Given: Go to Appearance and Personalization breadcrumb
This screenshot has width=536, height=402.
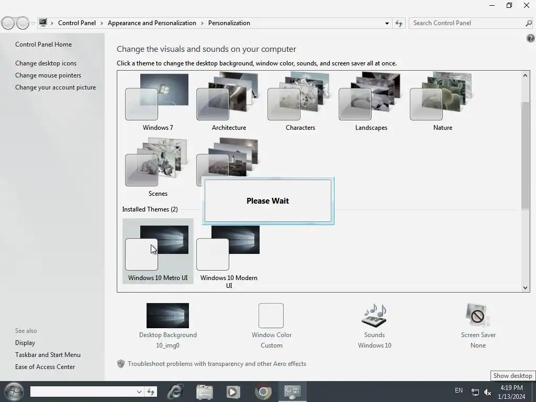Looking at the screenshot, I should (152, 23).
